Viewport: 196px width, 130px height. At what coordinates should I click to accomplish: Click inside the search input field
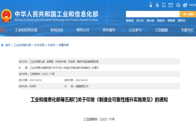coord(153,14)
